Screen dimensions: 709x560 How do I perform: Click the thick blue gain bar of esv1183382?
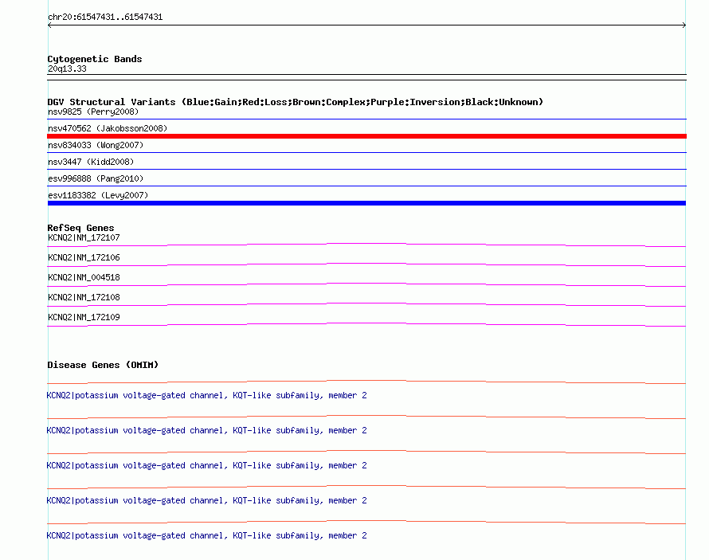click(366, 203)
